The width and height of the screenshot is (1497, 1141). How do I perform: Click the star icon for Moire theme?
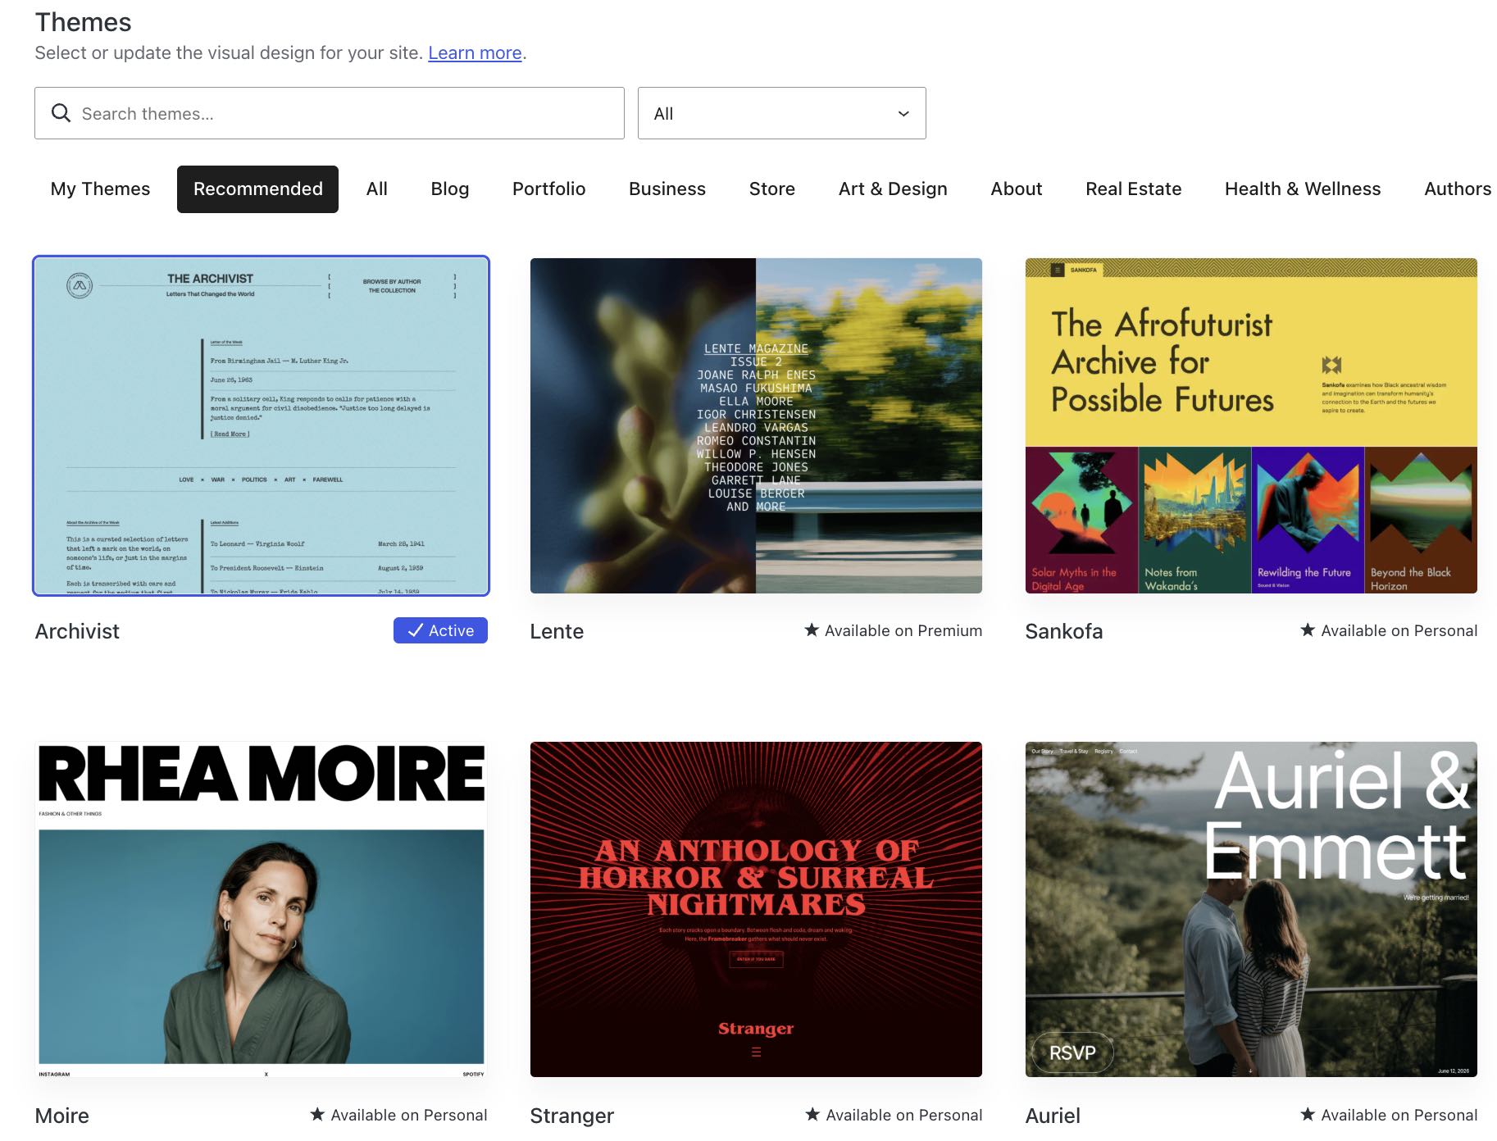tap(317, 1114)
